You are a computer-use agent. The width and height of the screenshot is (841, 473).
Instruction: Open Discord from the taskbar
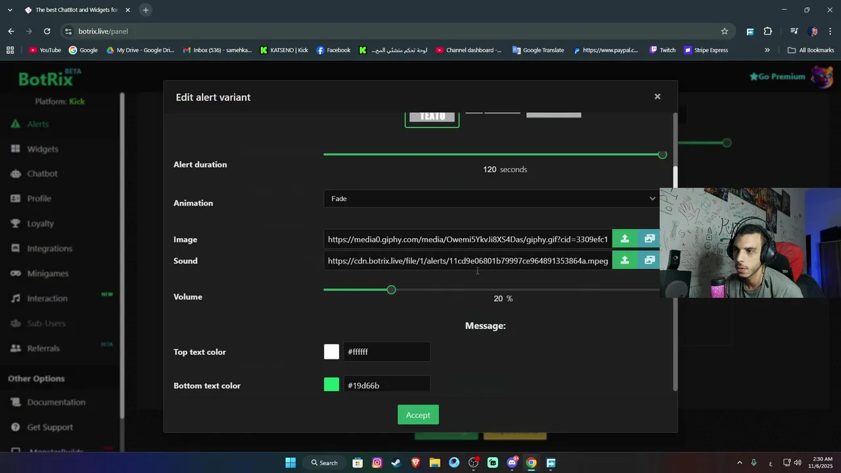(512, 462)
